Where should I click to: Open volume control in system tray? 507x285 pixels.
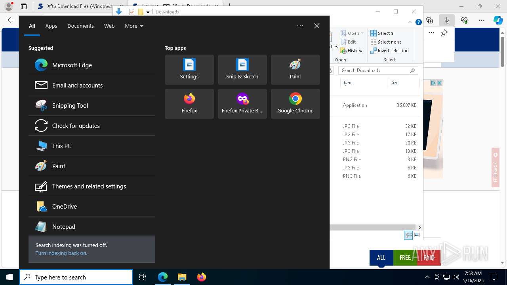(x=456, y=277)
